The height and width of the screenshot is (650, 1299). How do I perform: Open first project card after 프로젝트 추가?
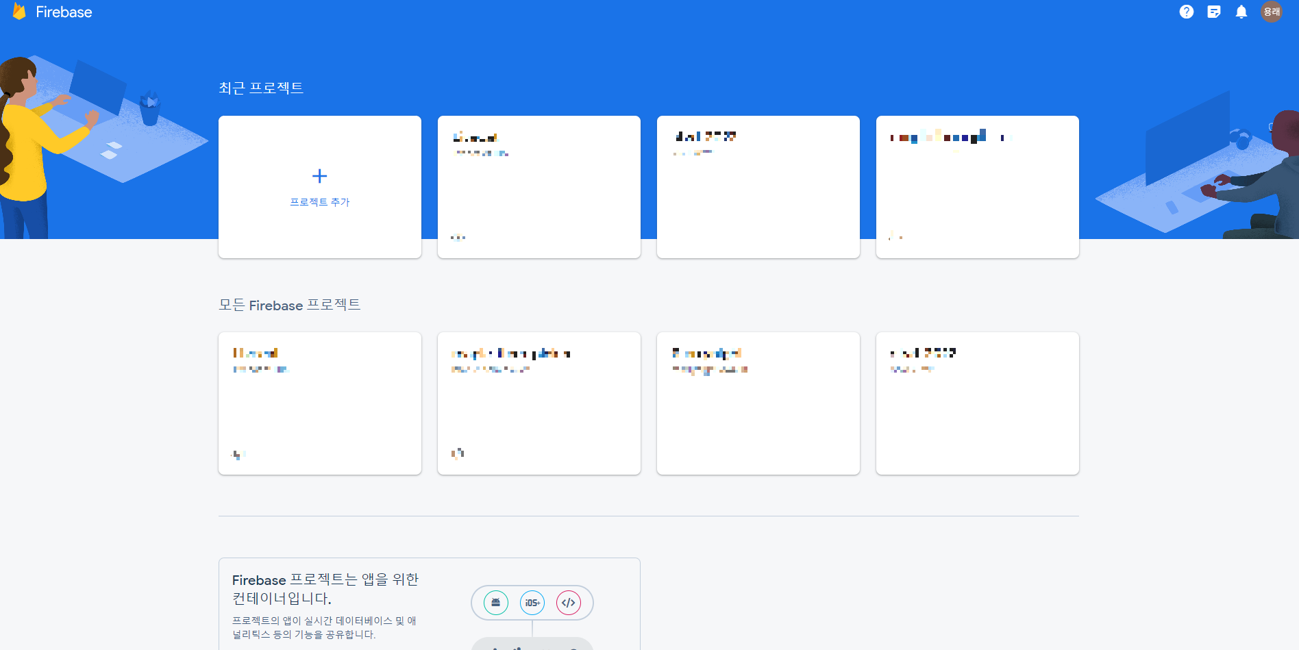pyautogui.click(x=539, y=187)
